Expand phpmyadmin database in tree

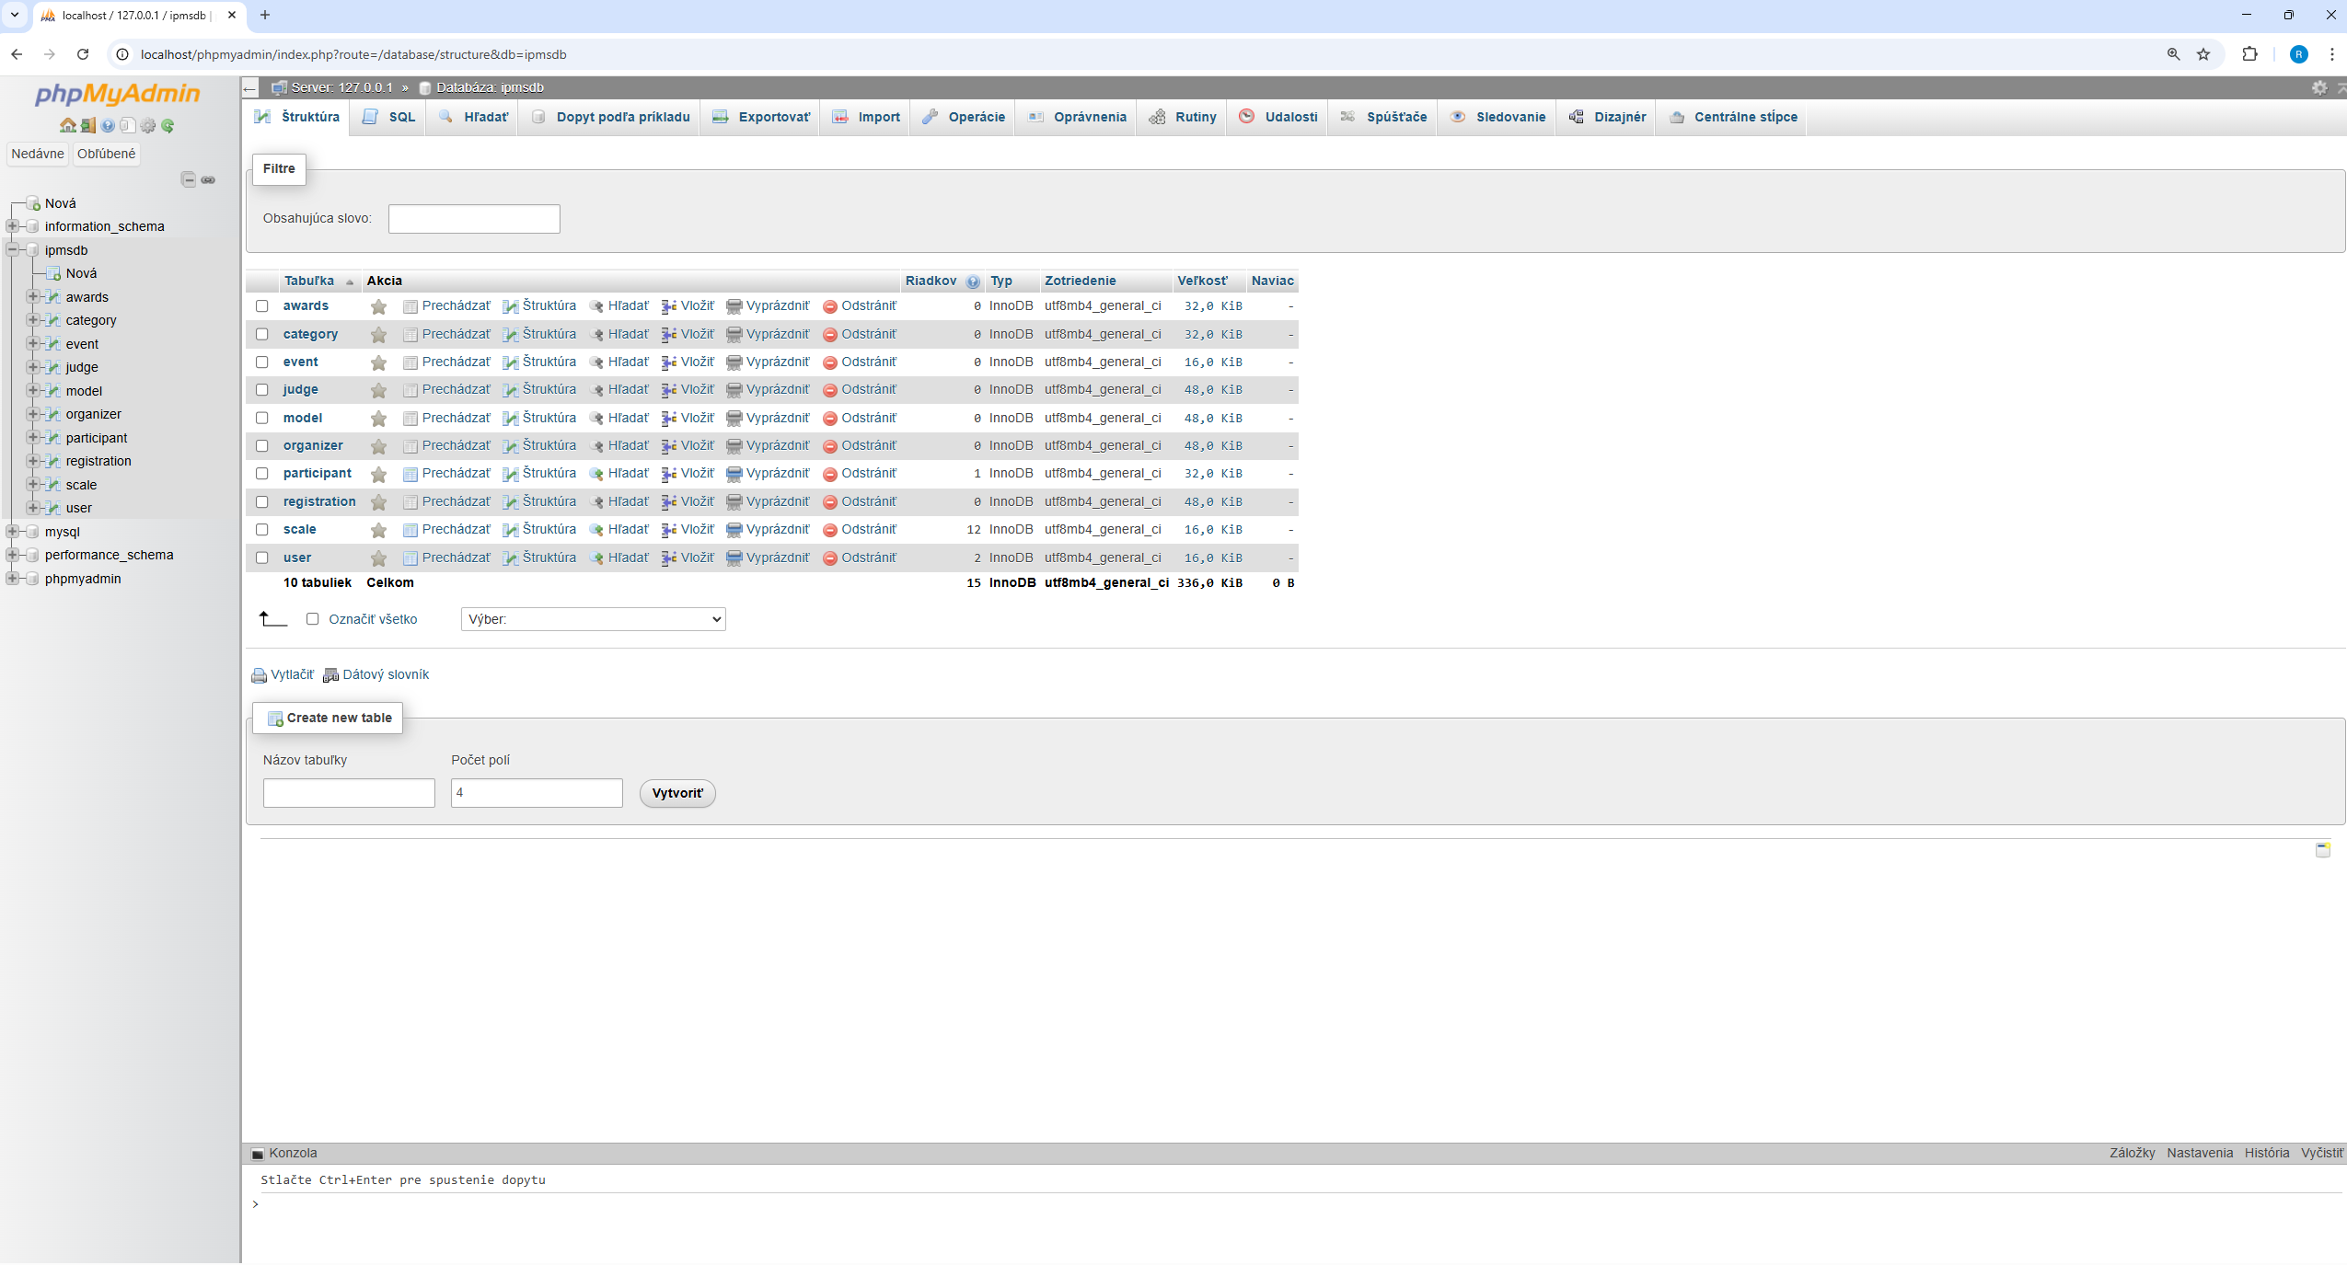click(13, 579)
